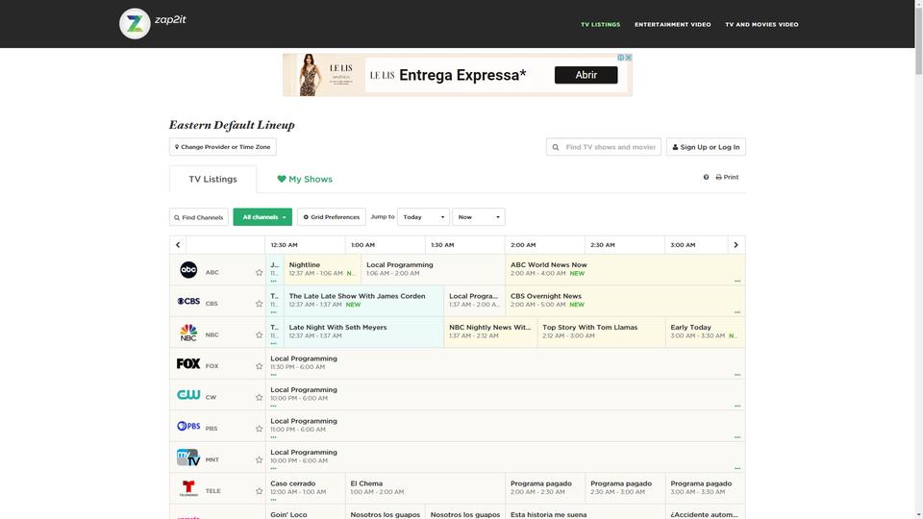Switch to the TV Listings tab
Image resolution: width=923 pixels, height=519 pixels.
(x=213, y=179)
